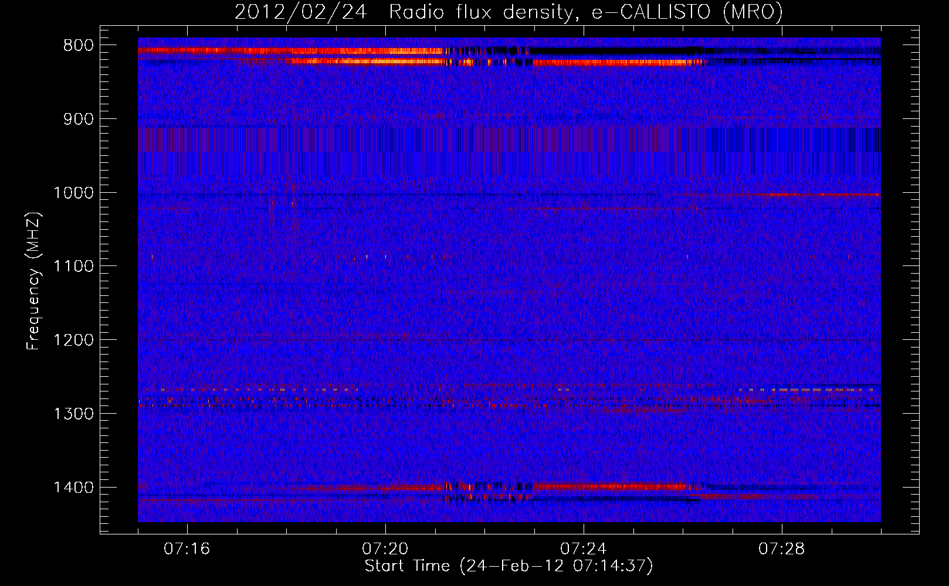949x586 pixels.
Task: Click the 'Frequency (MHZ)' axis title
Action: coord(33,281)
